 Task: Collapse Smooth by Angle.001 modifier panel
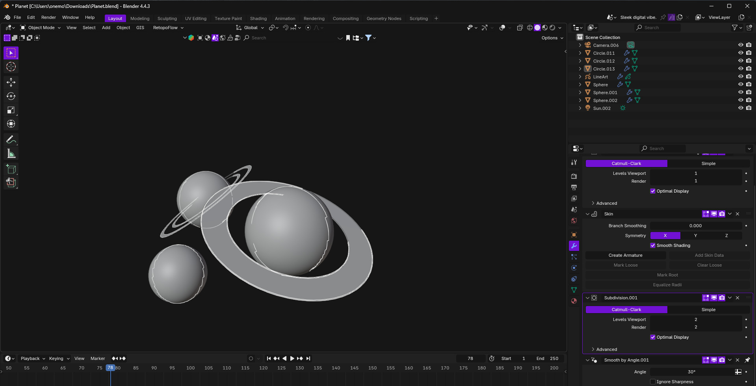[x=587, y=360]
